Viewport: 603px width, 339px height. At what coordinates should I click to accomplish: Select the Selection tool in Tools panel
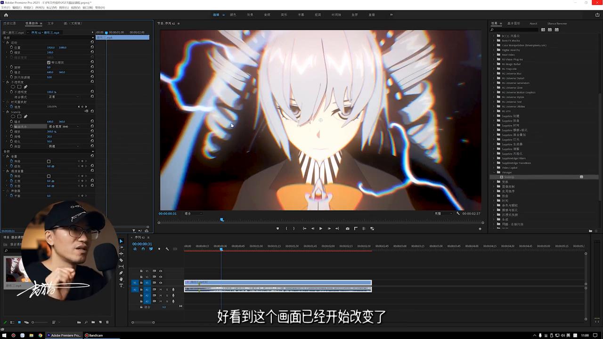click(x=121, y=241)
